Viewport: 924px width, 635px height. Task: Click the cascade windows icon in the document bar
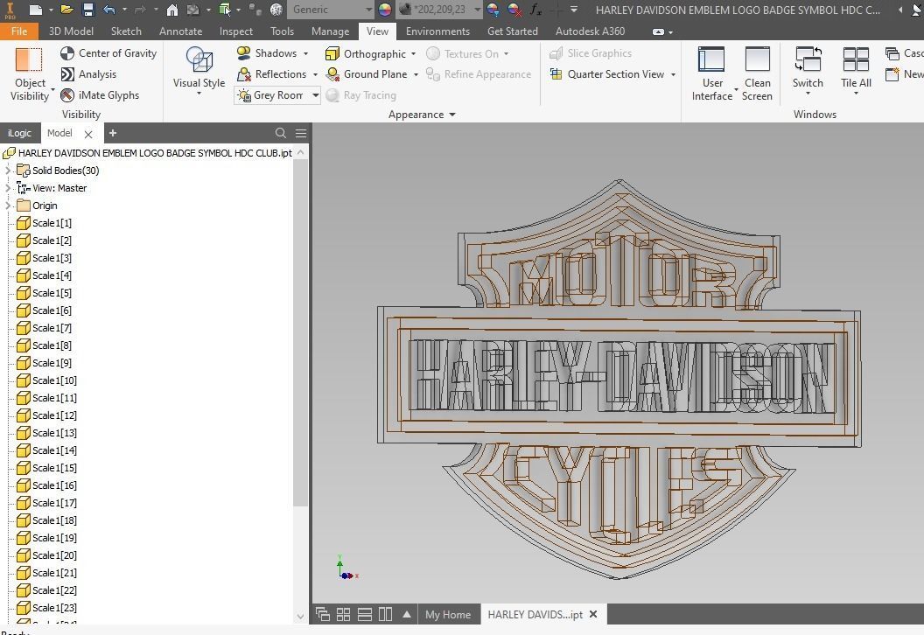322,614
